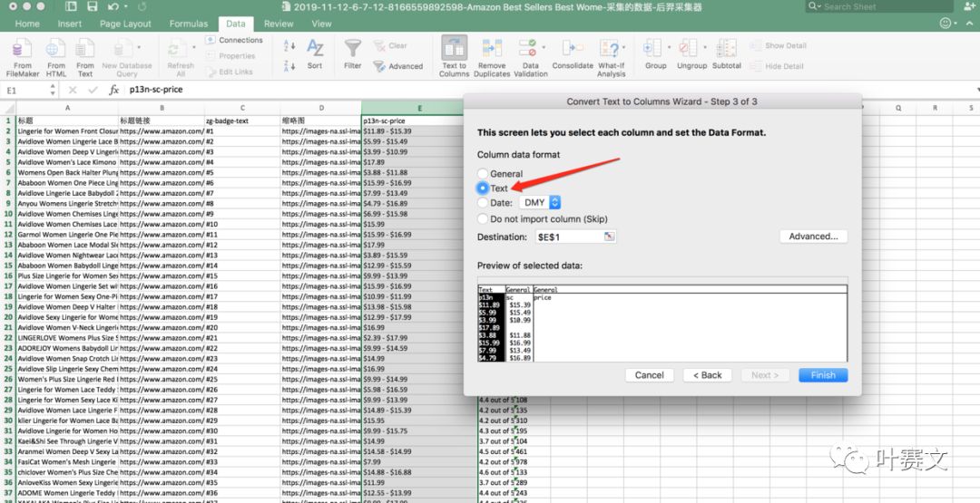
Task: Click Text to Columns tool
Action: click(x=455, y=56)
